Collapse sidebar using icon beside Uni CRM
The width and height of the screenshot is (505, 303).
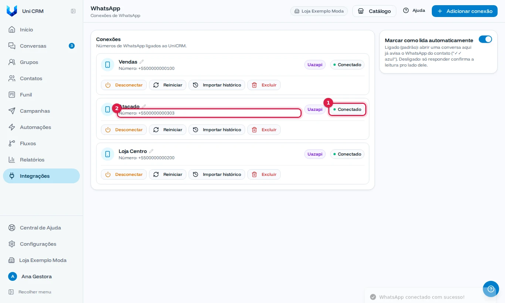point(73,11)
